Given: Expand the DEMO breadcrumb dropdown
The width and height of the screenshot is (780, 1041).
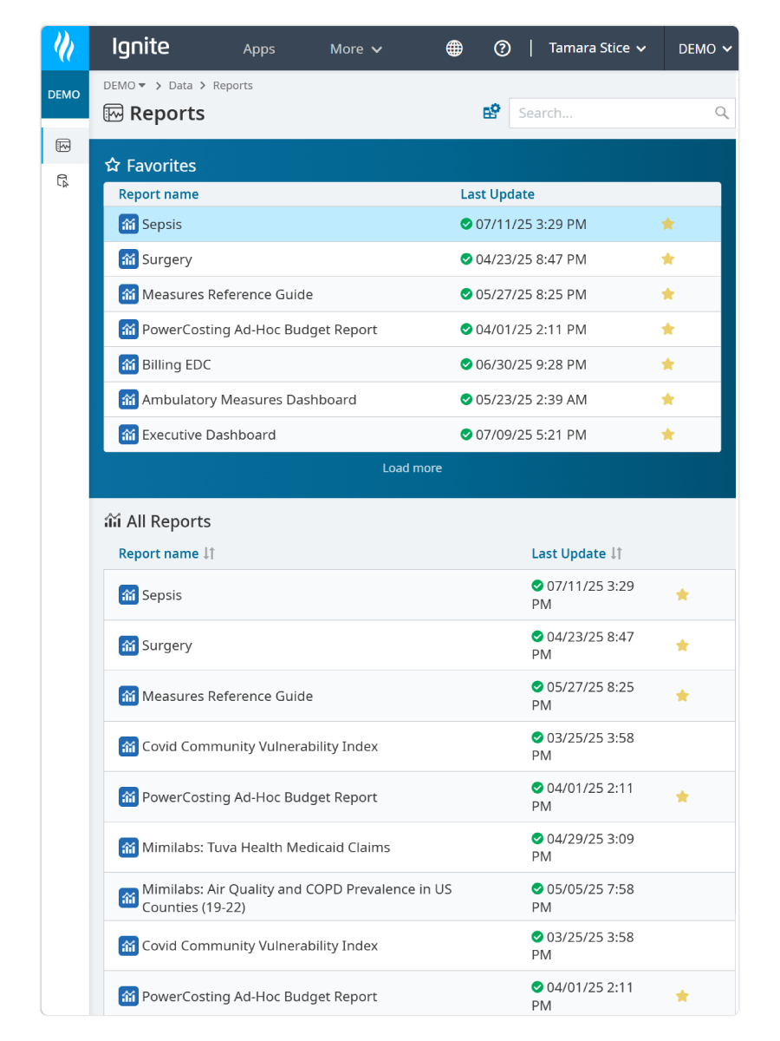Looking at the screenshot, I should 124,85.
